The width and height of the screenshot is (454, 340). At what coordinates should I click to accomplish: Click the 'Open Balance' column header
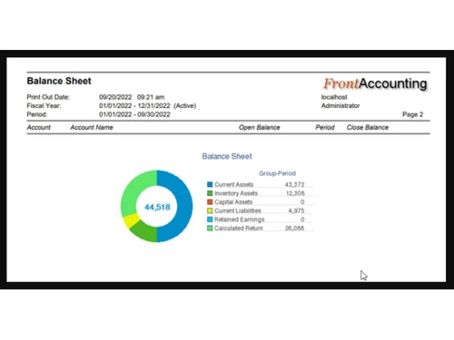pos(260,128)
